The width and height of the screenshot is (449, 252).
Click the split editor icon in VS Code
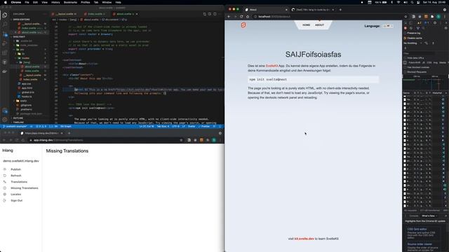tap(215, 14)
